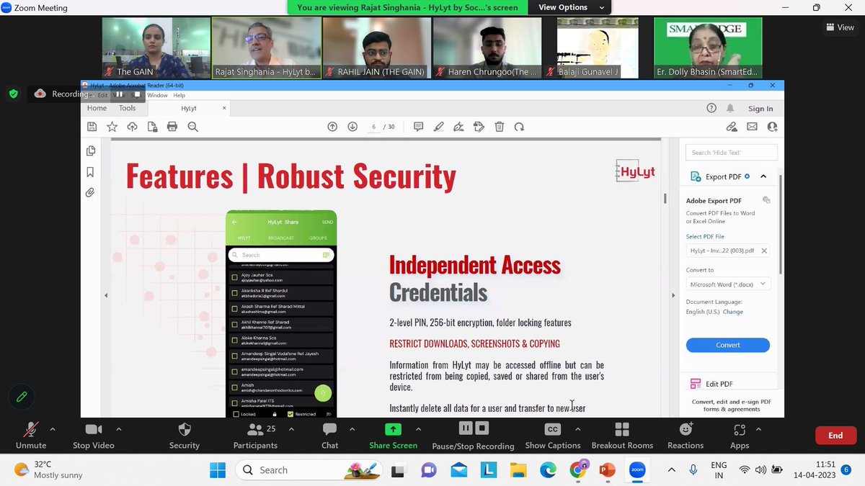865x486 pixels.
Task: Open the Tools tab in Acrobat
Action: pos(127,108)
